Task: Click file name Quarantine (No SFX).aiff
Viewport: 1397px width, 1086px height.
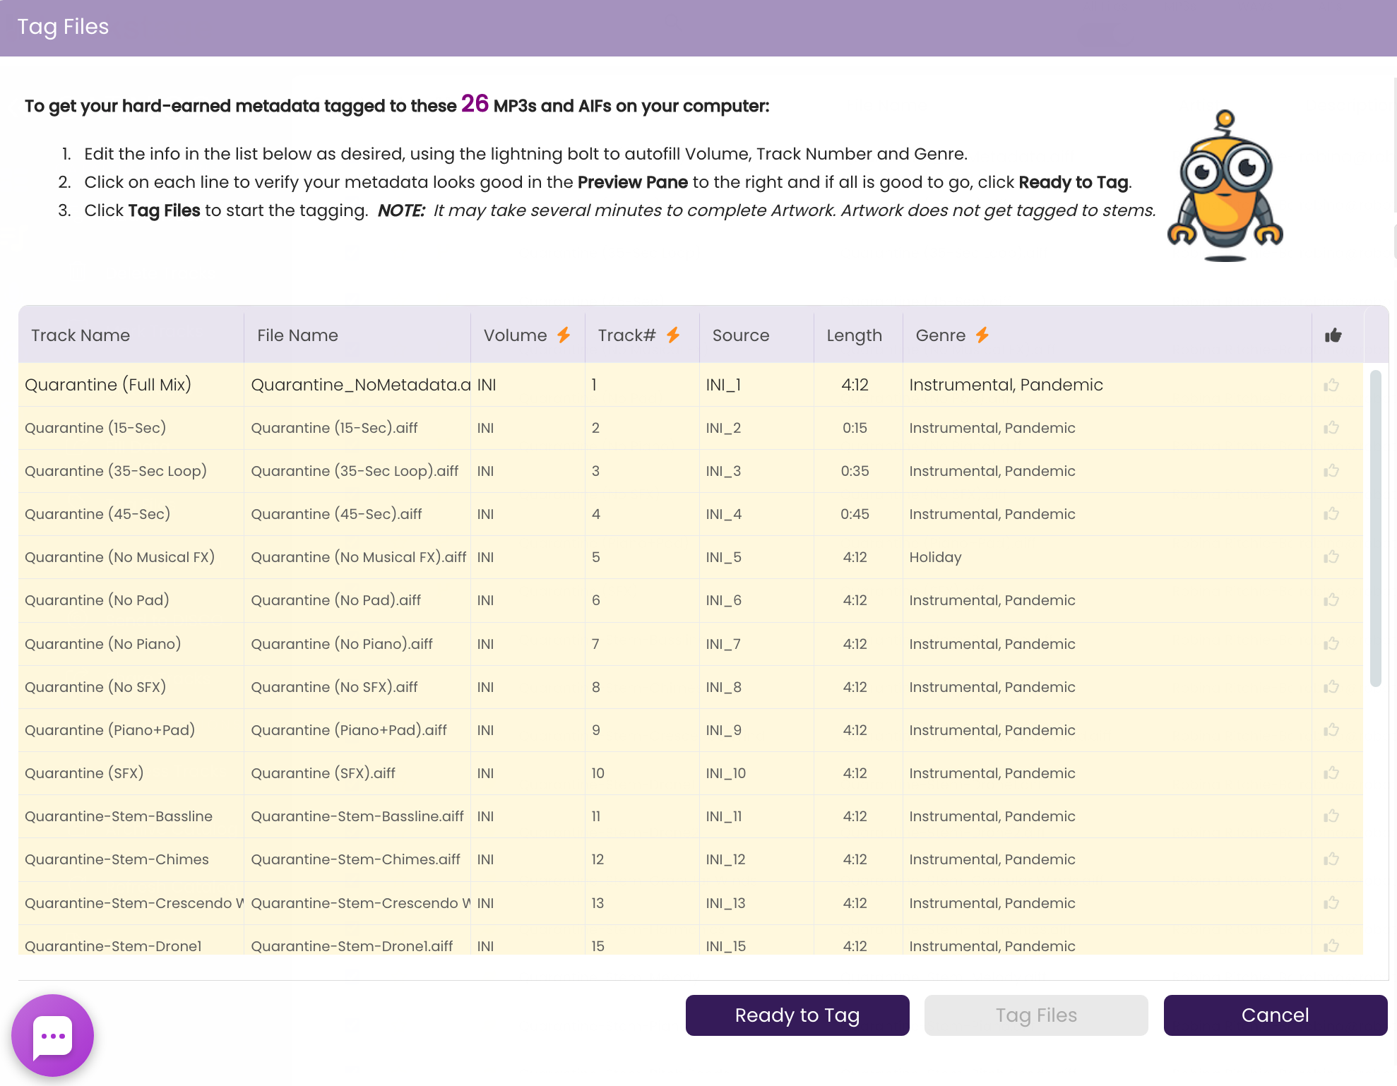Action: point(334,687)
